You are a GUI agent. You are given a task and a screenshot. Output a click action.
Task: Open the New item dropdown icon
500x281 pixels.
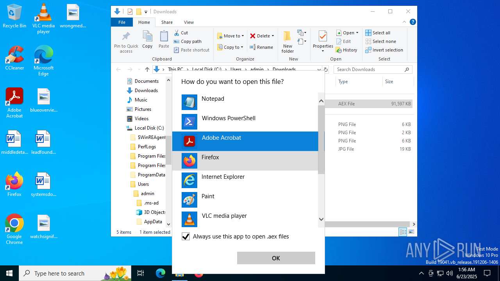[x=302, y=33]
